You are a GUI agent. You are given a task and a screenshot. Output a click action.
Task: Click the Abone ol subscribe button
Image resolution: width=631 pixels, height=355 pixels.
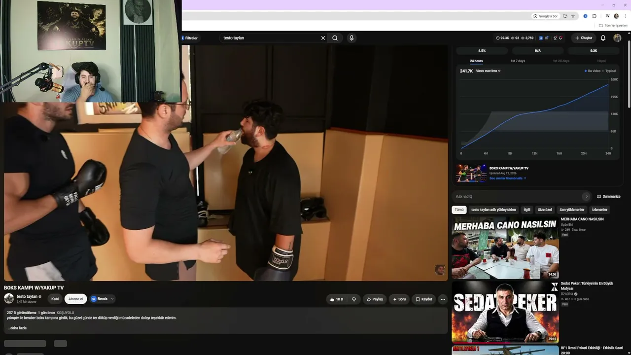click(76, 299)
